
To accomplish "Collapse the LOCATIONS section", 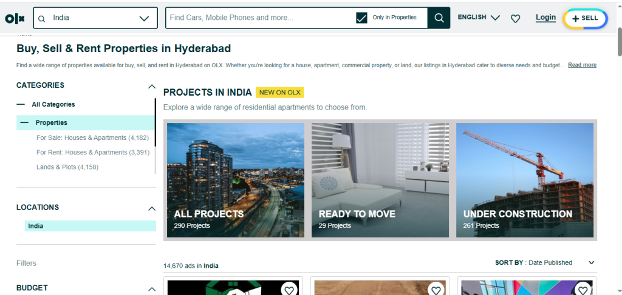I will (x=151, y=208).
